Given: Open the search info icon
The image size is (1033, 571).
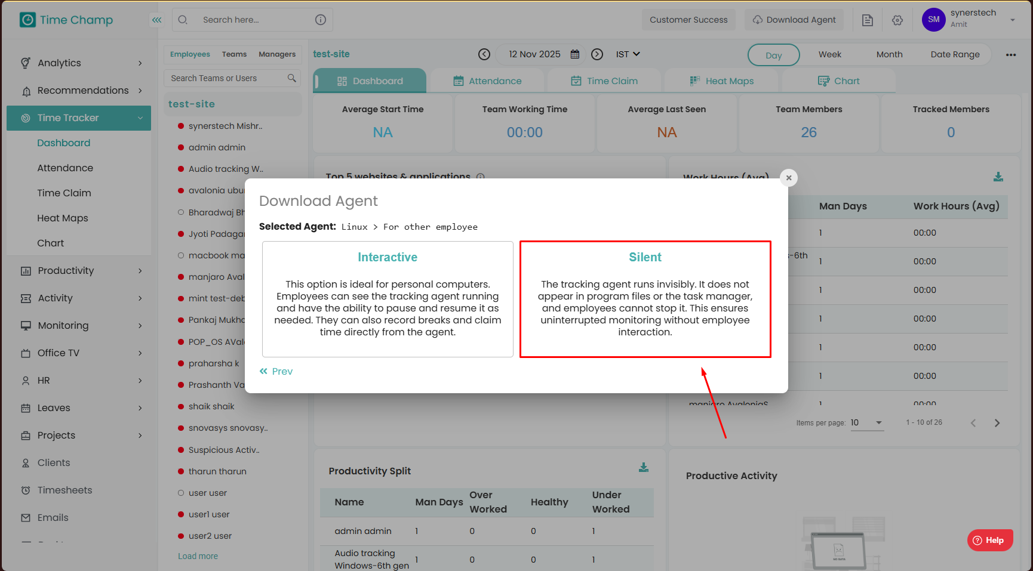Looking at the screenshot, I should click(x=321, y=20).
